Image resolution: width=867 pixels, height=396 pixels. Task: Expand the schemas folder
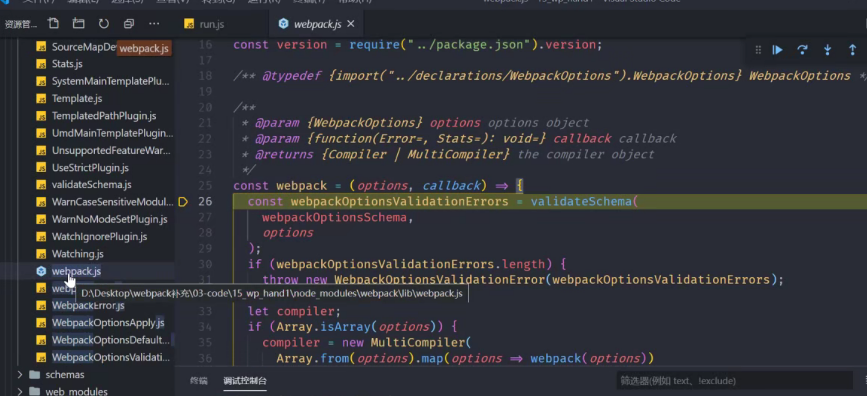click(x=20, y=375)
